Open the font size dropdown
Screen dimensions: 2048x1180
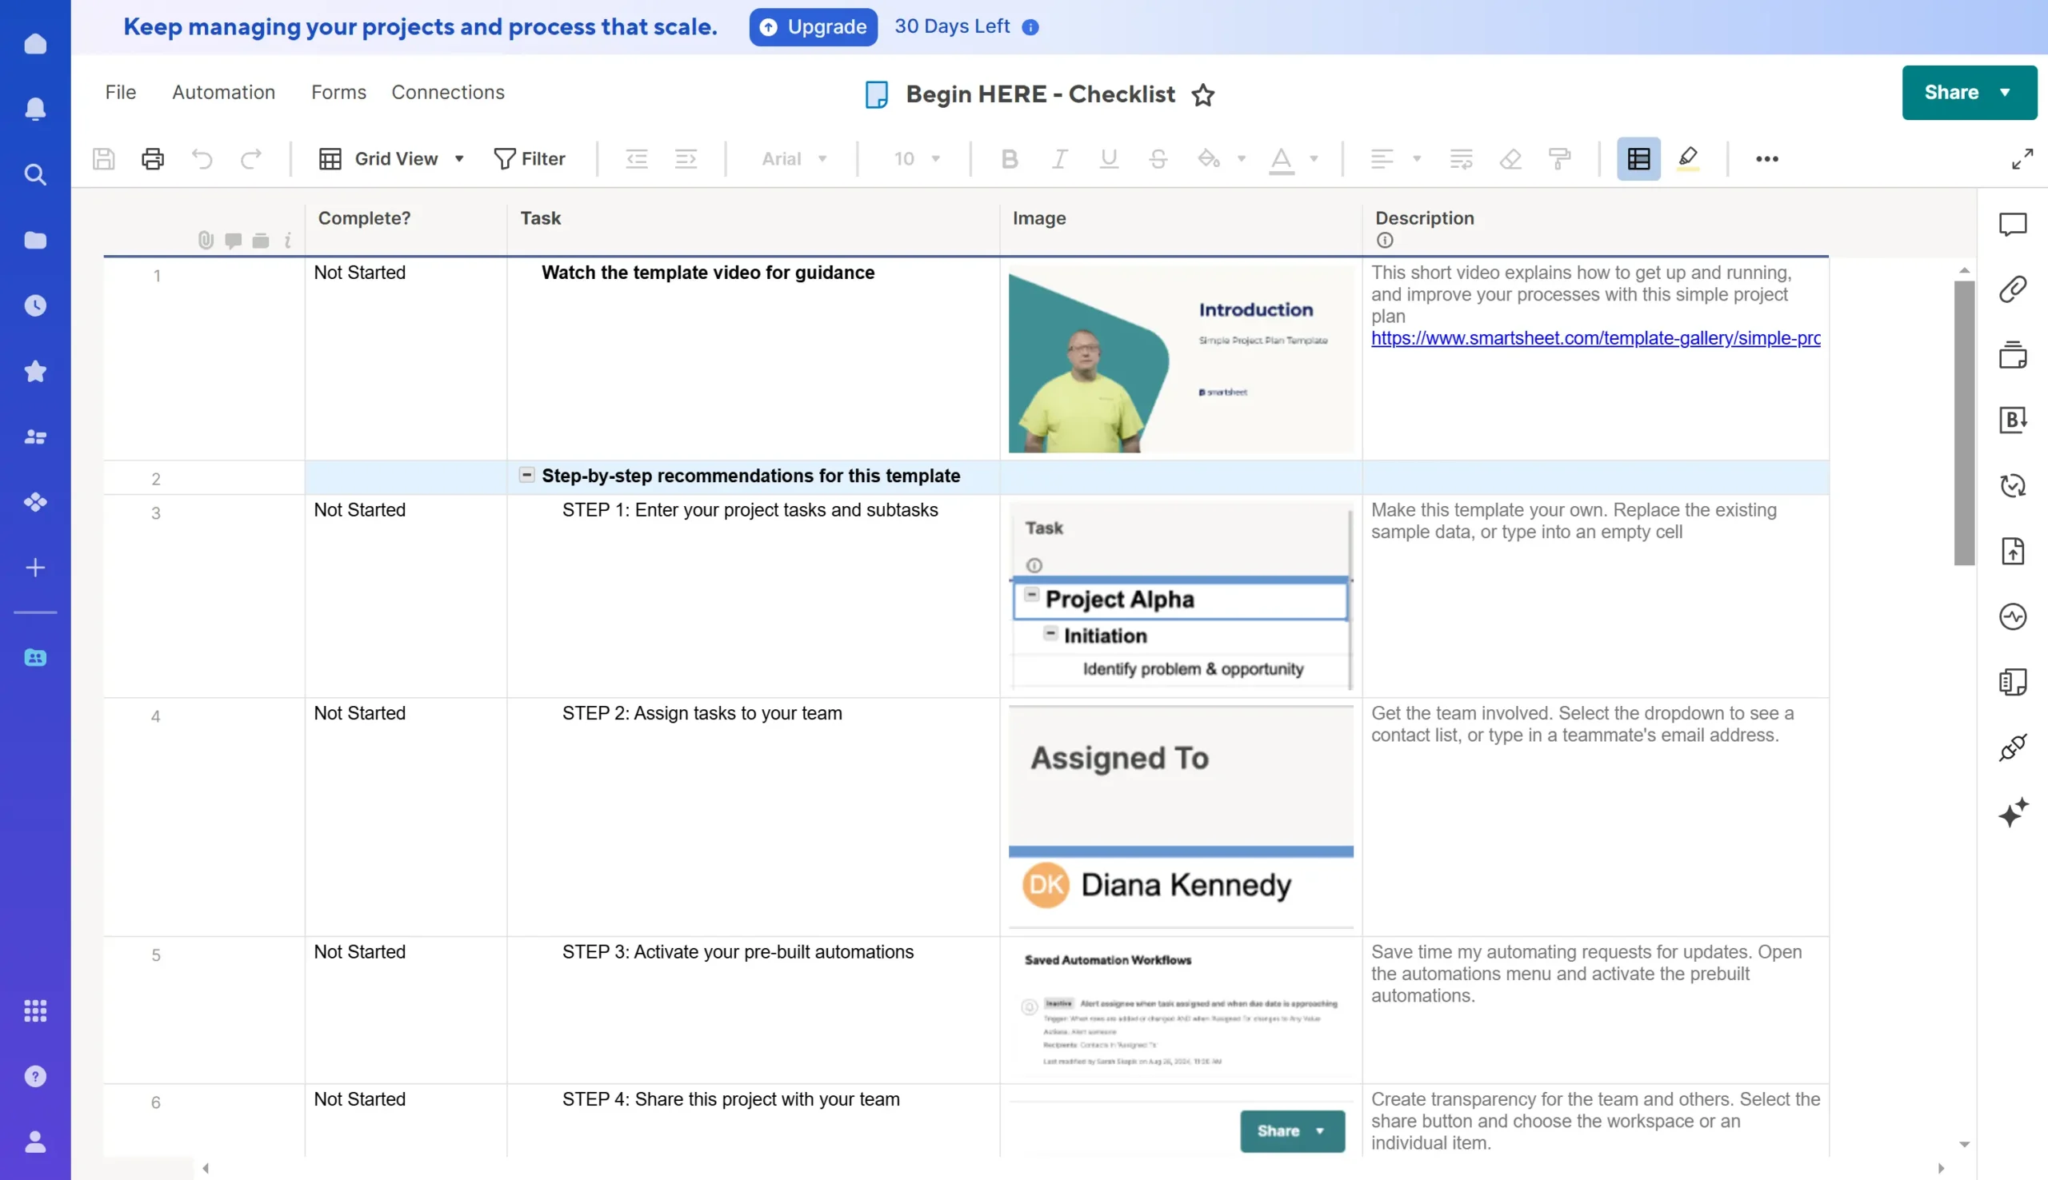point(916,158)
